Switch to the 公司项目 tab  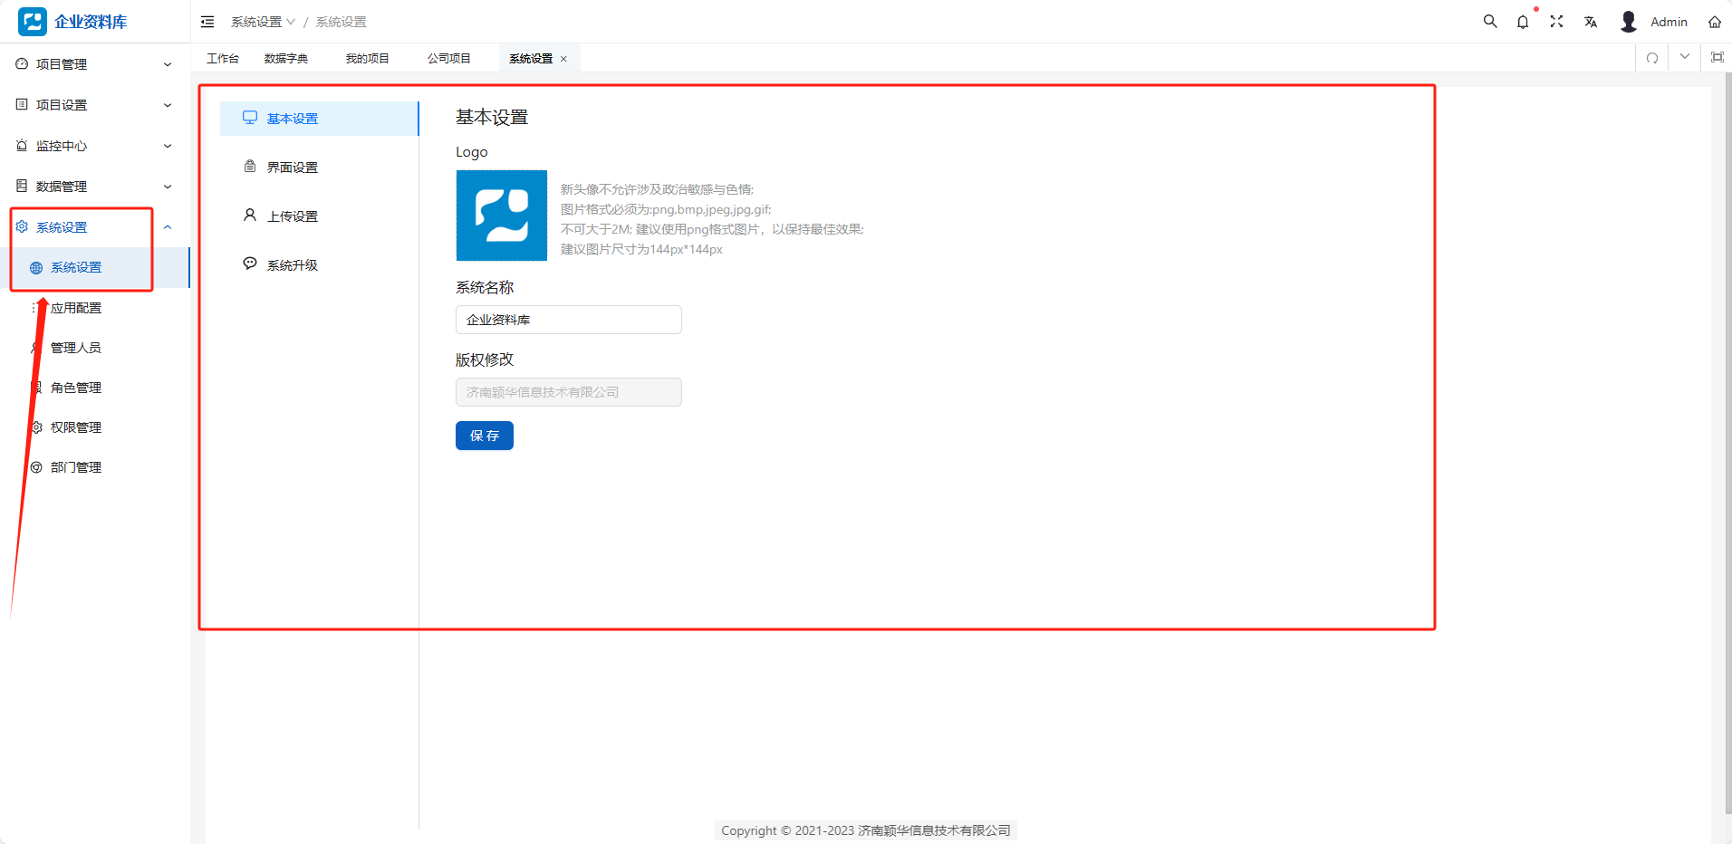pyautogui.click(x=449, y=59)
